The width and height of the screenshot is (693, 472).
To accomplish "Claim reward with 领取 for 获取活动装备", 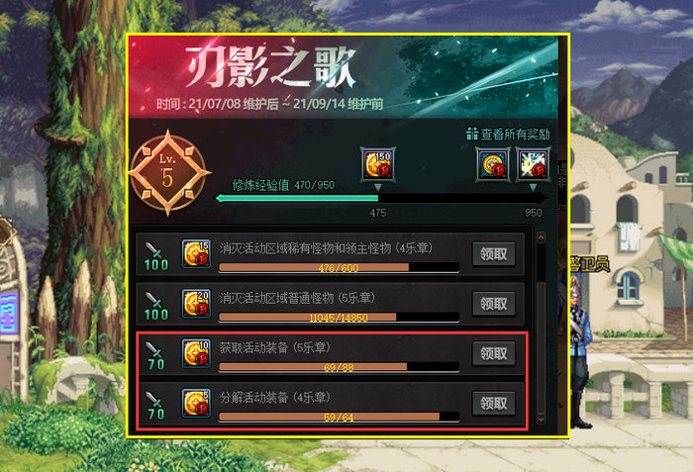I will tap(494, 353).
